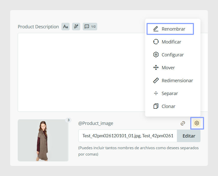
Task: Select the Product Description heading label
Action: 38,27
